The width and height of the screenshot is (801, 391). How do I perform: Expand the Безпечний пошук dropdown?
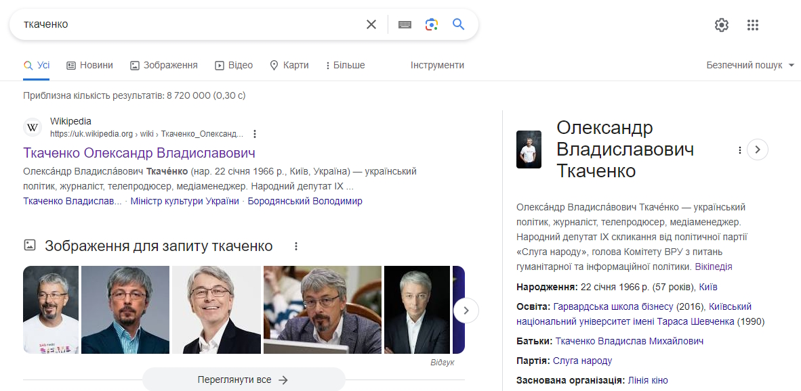pyautogui.click(x=750, y=66)
